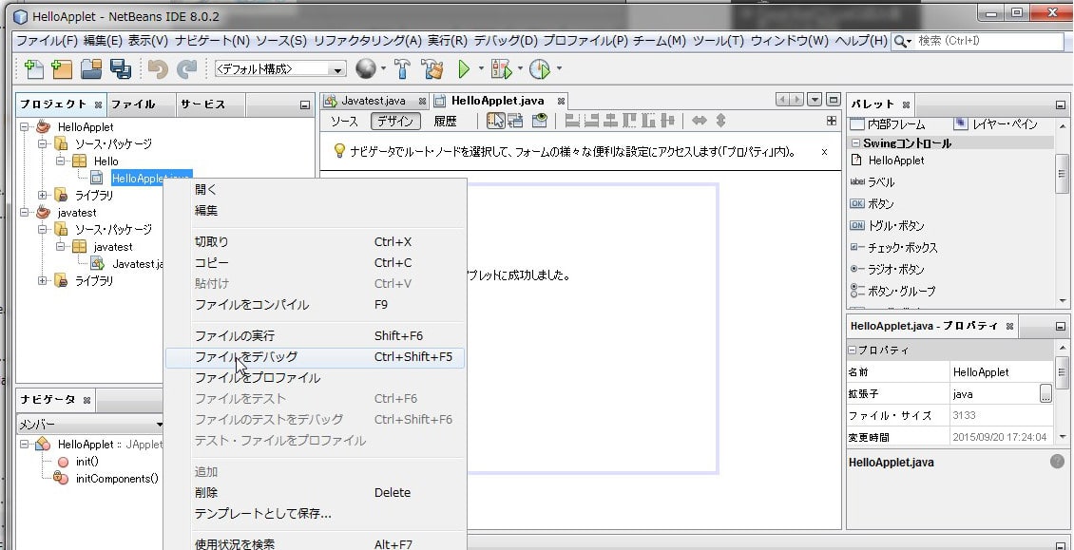Open the ファイル(F) menu
Image resolution: width=1074 pixels, height=550 pixels.
(48, 41)
